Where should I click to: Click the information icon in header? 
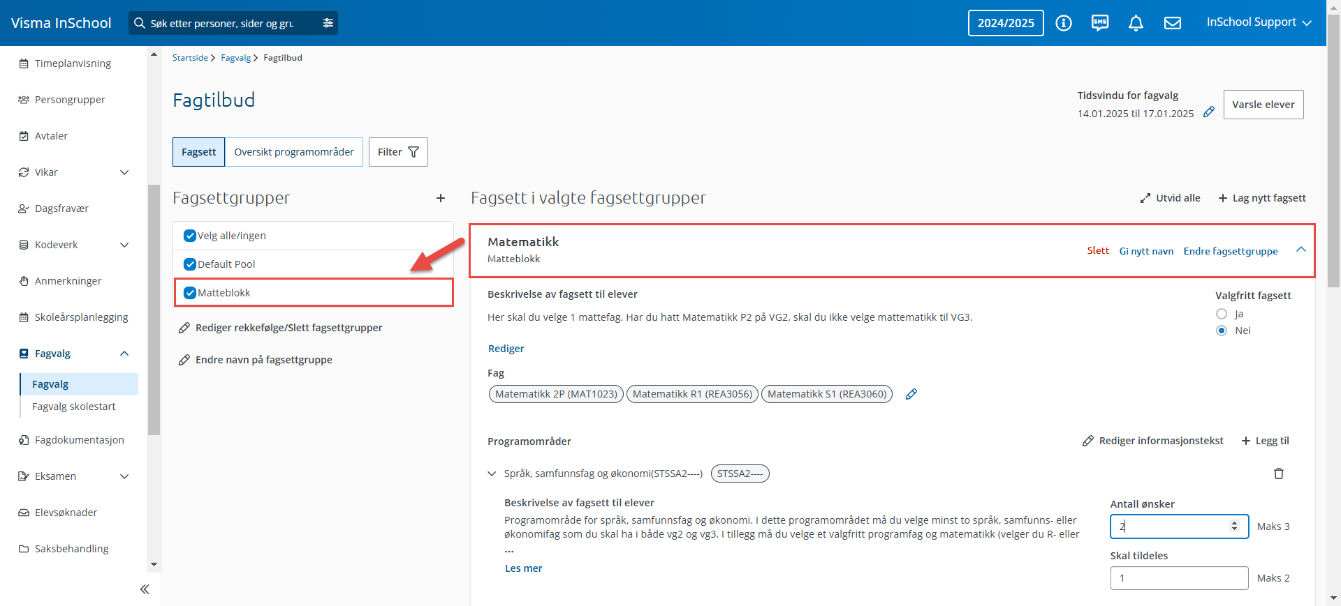tap(1063, 23)
